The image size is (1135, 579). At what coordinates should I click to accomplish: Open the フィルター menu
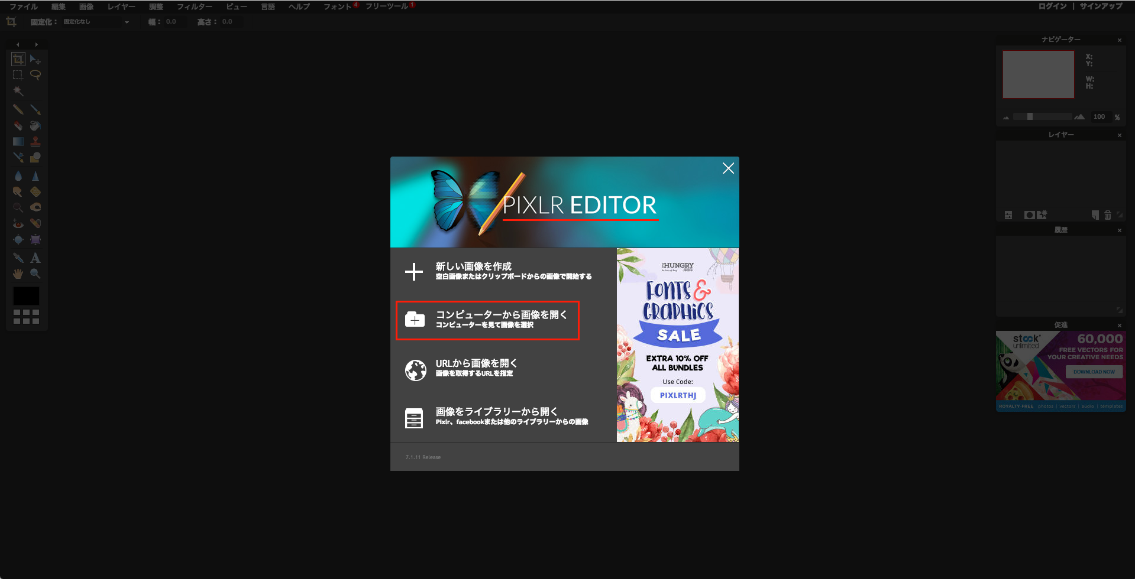195,6
